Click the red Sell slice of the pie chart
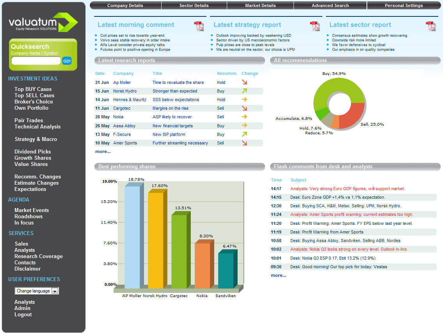 [x=352, y=116]
